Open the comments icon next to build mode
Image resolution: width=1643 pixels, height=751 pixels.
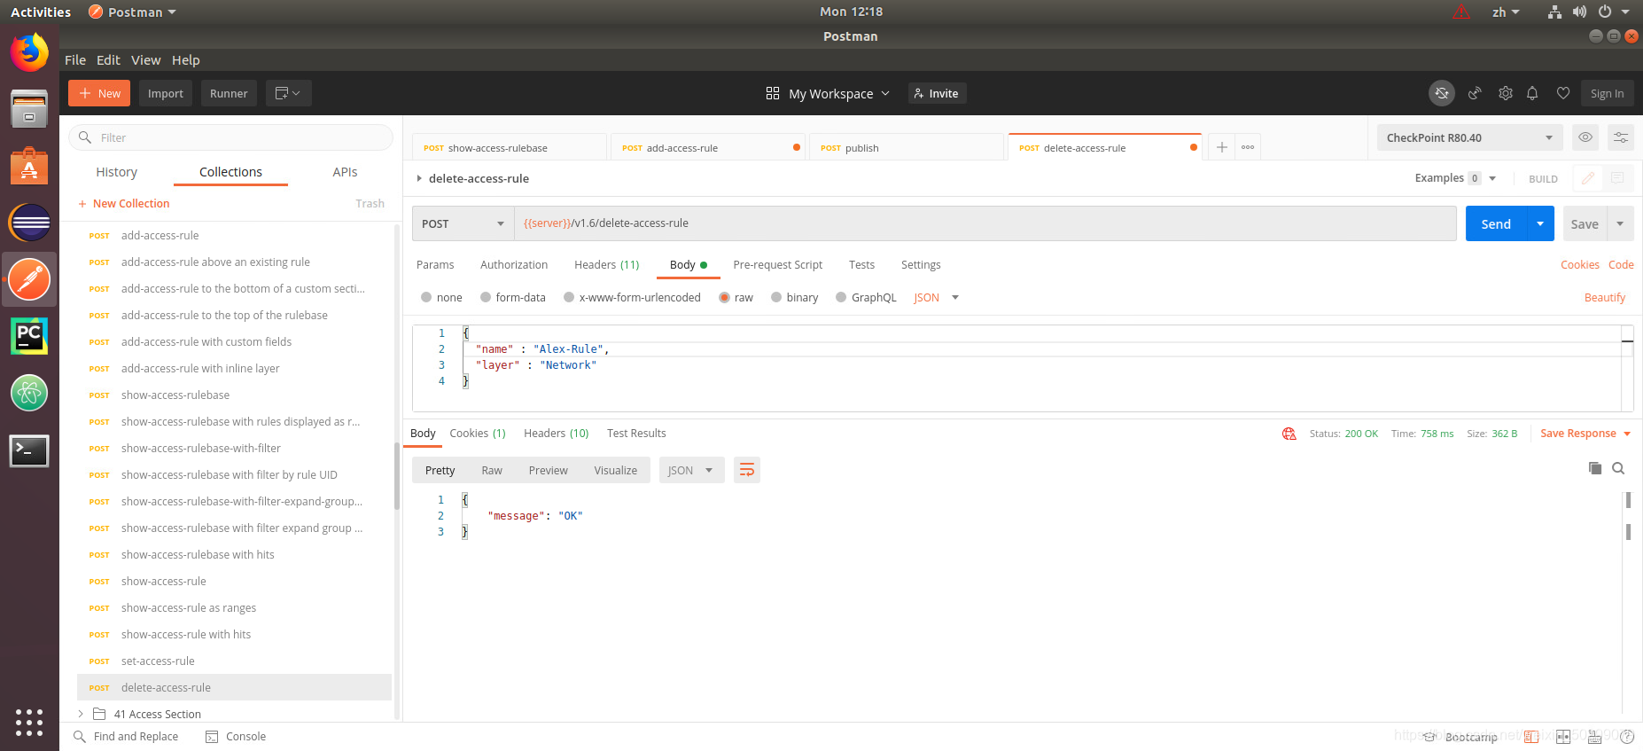click(1617, 178)
